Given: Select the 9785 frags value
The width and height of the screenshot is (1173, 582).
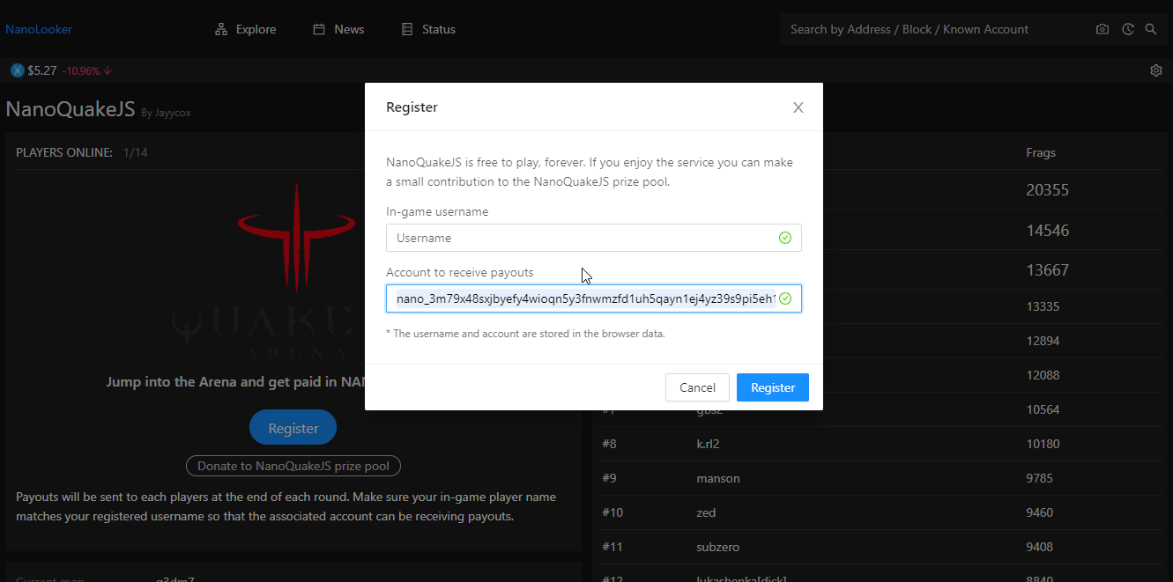Looking at the screenshot, I should tap(1040, 478).
